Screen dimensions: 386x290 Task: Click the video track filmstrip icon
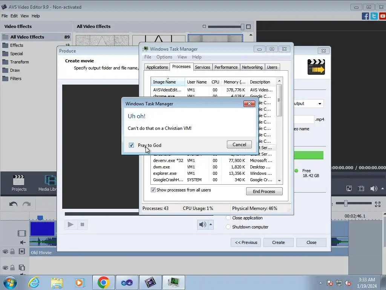tap(22, 233)
